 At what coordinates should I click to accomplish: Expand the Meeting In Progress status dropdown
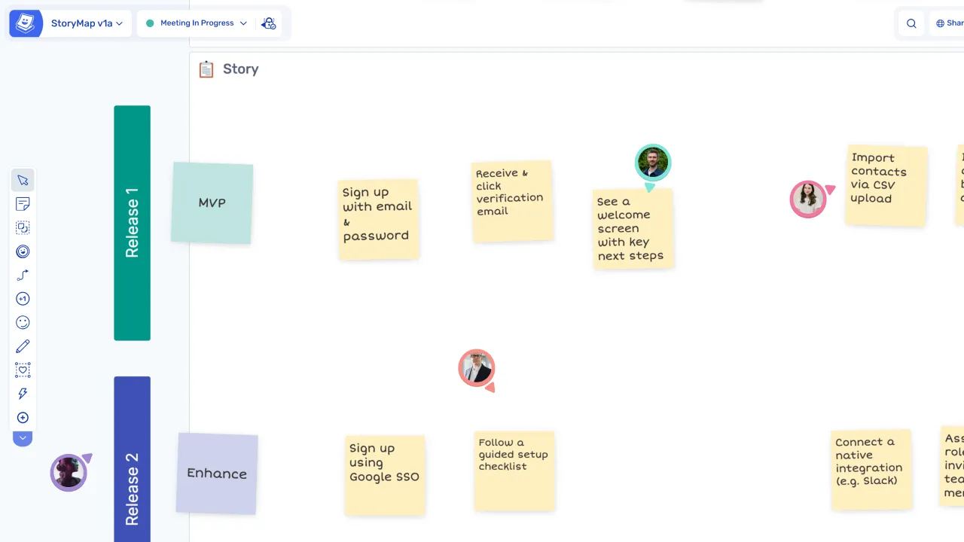tap(196, 23)
